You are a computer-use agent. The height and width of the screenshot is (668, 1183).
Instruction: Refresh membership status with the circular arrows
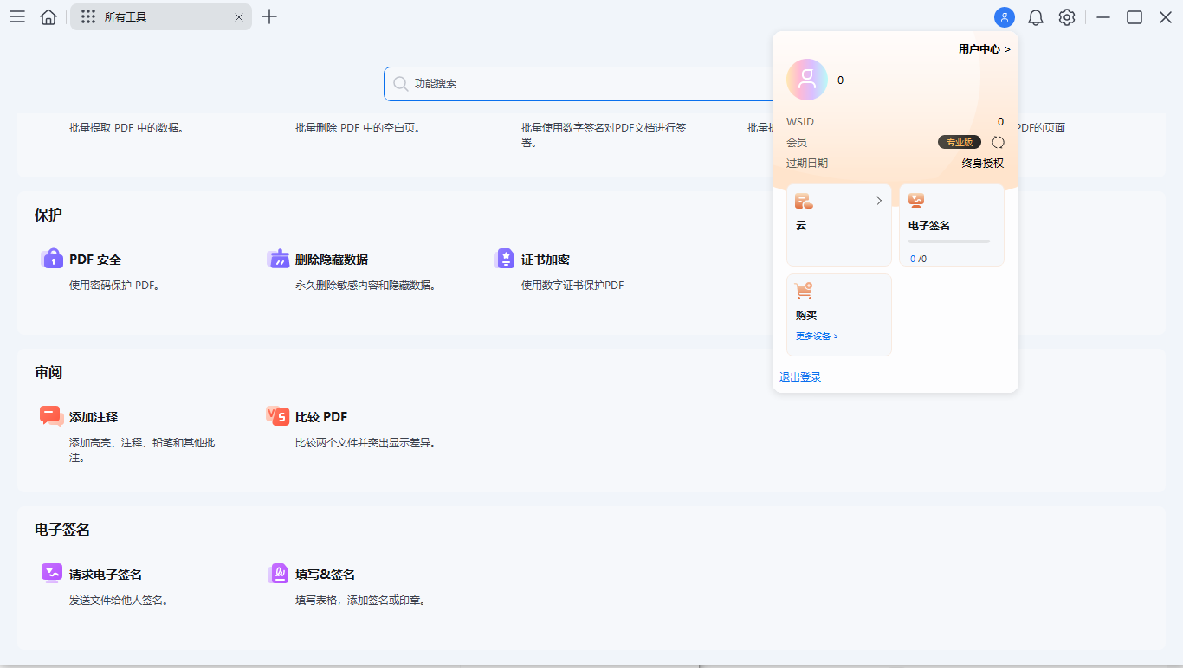click(998, 142)
